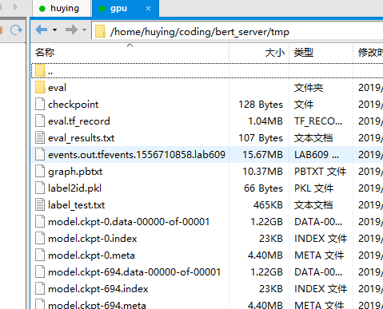Click the eval.tf_record file icon
Screen dimensions: 383x309
(40, 121)
